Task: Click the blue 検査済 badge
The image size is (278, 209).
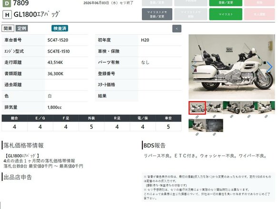Action: (60, 29)
